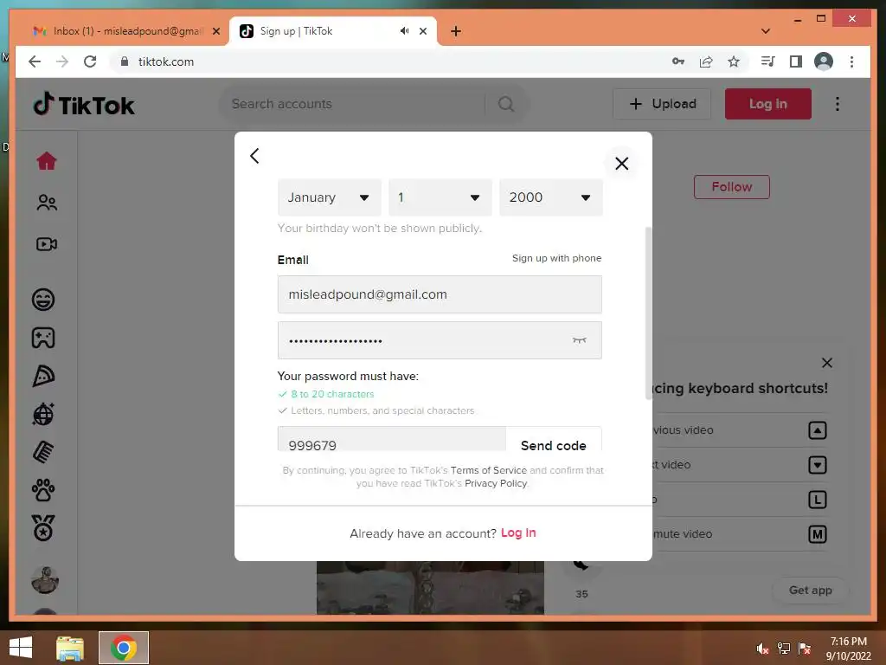This screenshot has width=886, height=665.
Task: Select the Animals paw print category icon
Action: click(x=43, y=490)
